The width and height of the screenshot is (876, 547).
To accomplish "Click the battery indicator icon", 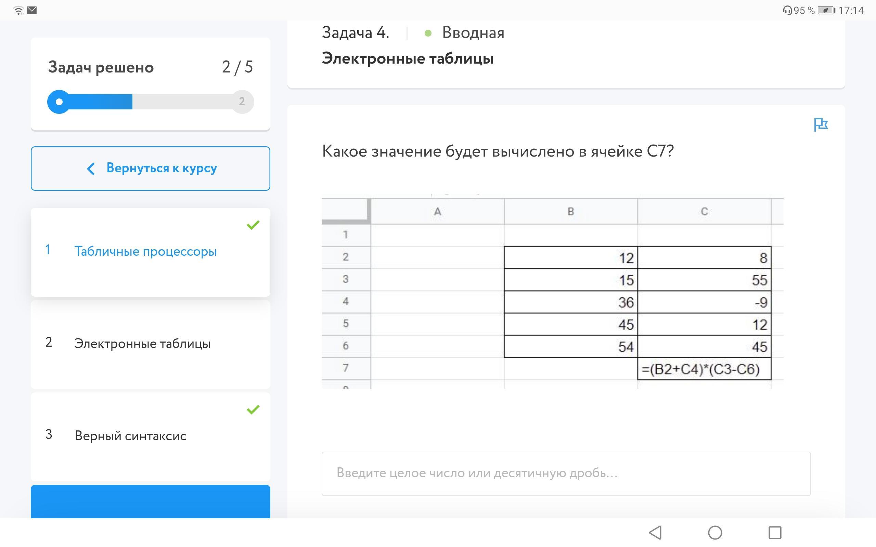I will (x=826, y=11).
